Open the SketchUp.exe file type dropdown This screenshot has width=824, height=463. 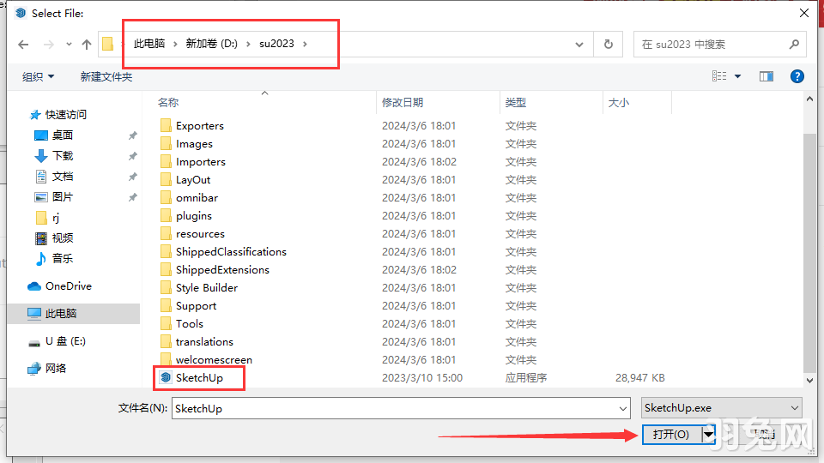pyautogui.click(x=722, y=408)
